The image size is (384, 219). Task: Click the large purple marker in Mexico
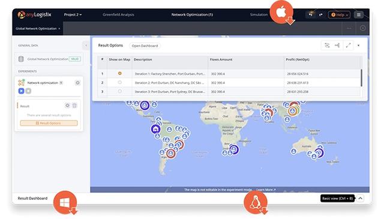(145, 105)
